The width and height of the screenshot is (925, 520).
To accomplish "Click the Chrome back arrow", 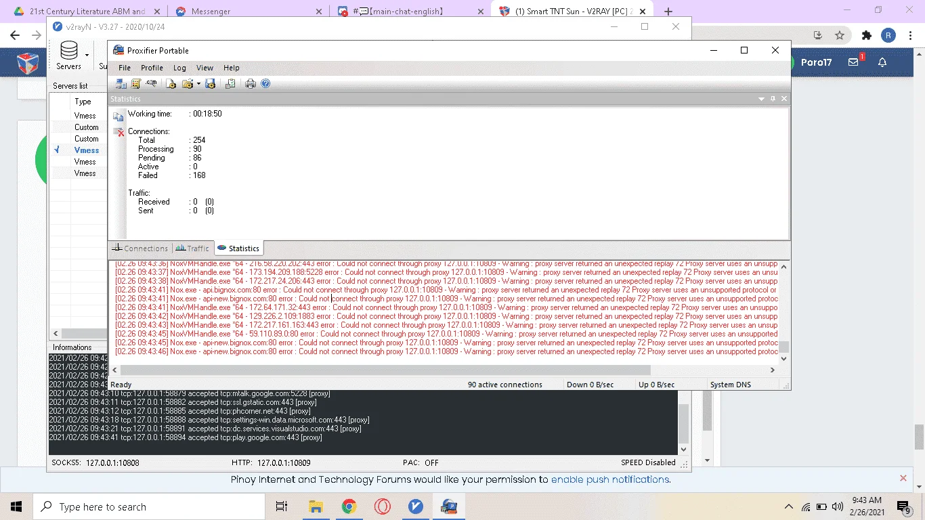I will click(x=14, y=35).
